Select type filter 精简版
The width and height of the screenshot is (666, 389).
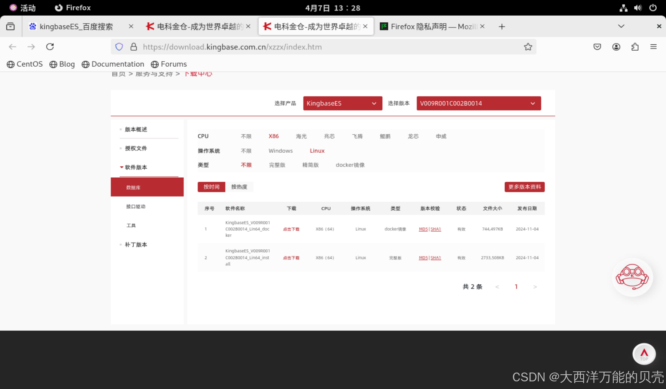click(x=311, y=165)
